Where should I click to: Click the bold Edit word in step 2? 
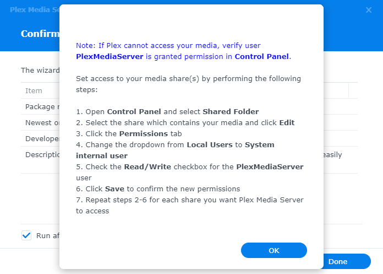[287, 122]
